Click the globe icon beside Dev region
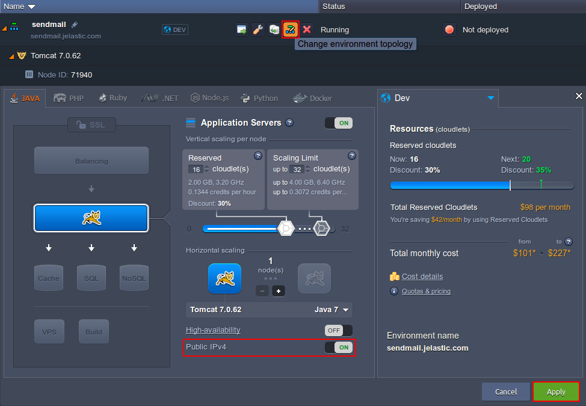Screen dimensions: 586x406 (386, 98)
